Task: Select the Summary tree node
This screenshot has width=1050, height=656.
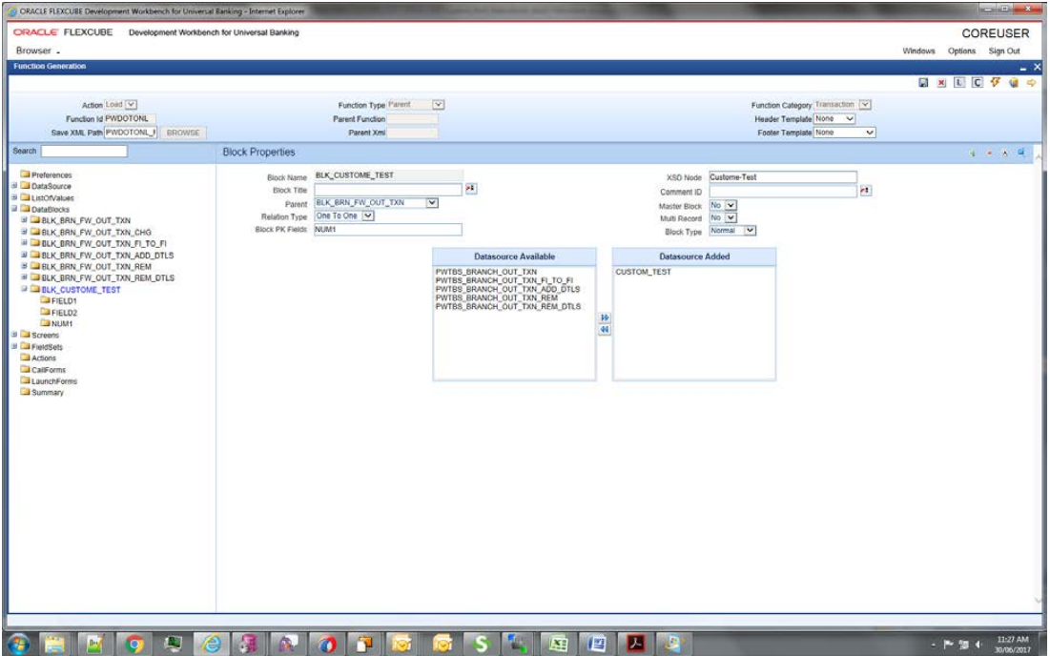Action: [48, 392]
